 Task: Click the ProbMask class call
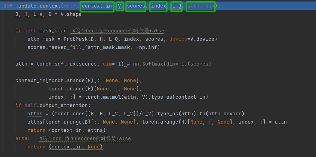coord(75,39)
